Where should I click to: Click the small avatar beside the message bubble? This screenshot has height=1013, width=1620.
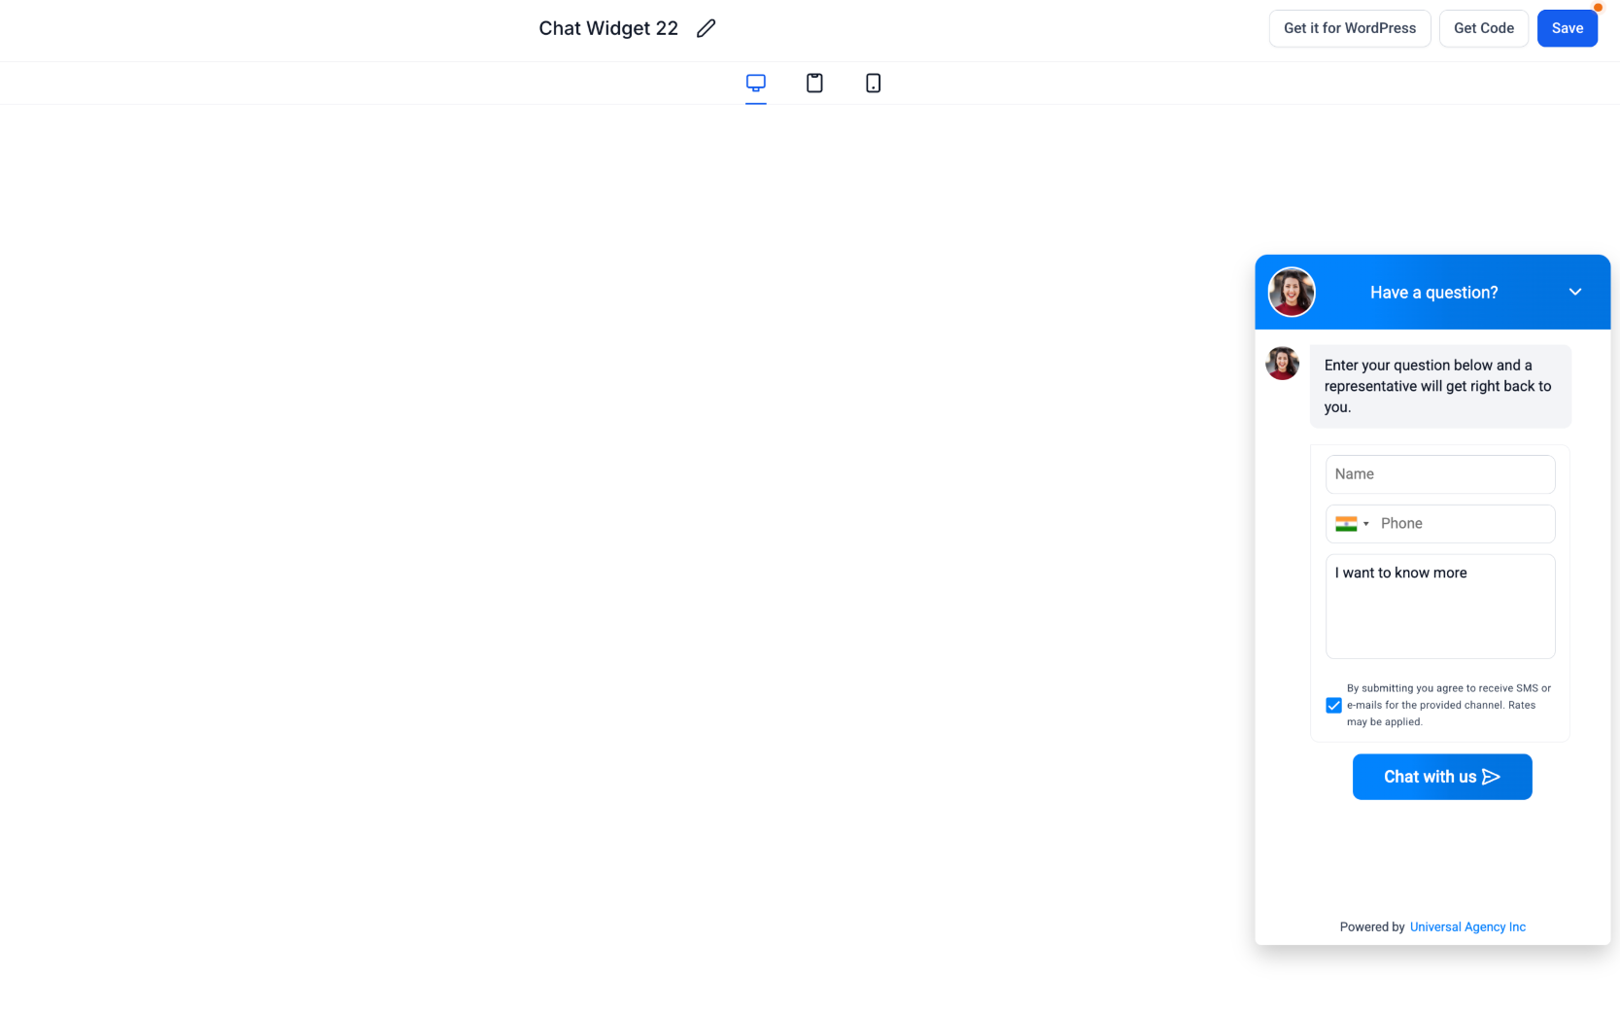[1282, 363]
